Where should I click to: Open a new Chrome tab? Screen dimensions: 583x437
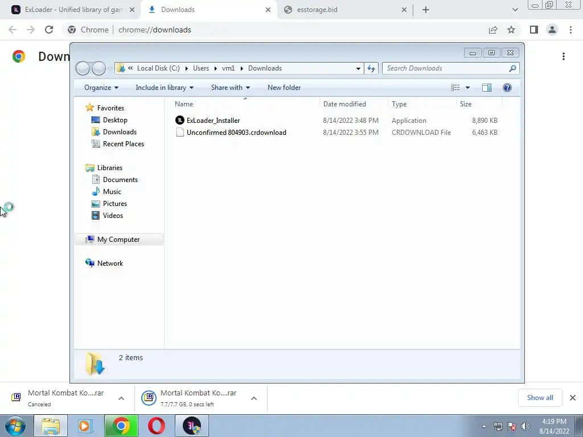click(426, 10)
